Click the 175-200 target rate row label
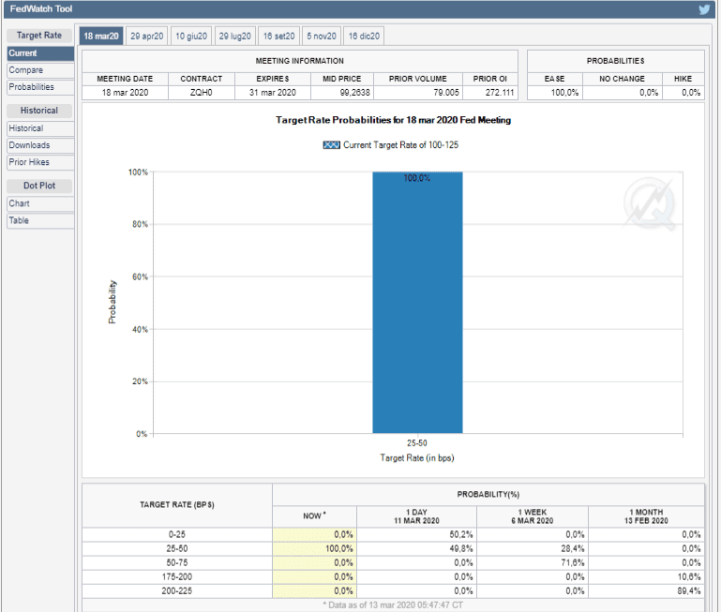 [176, 577]
